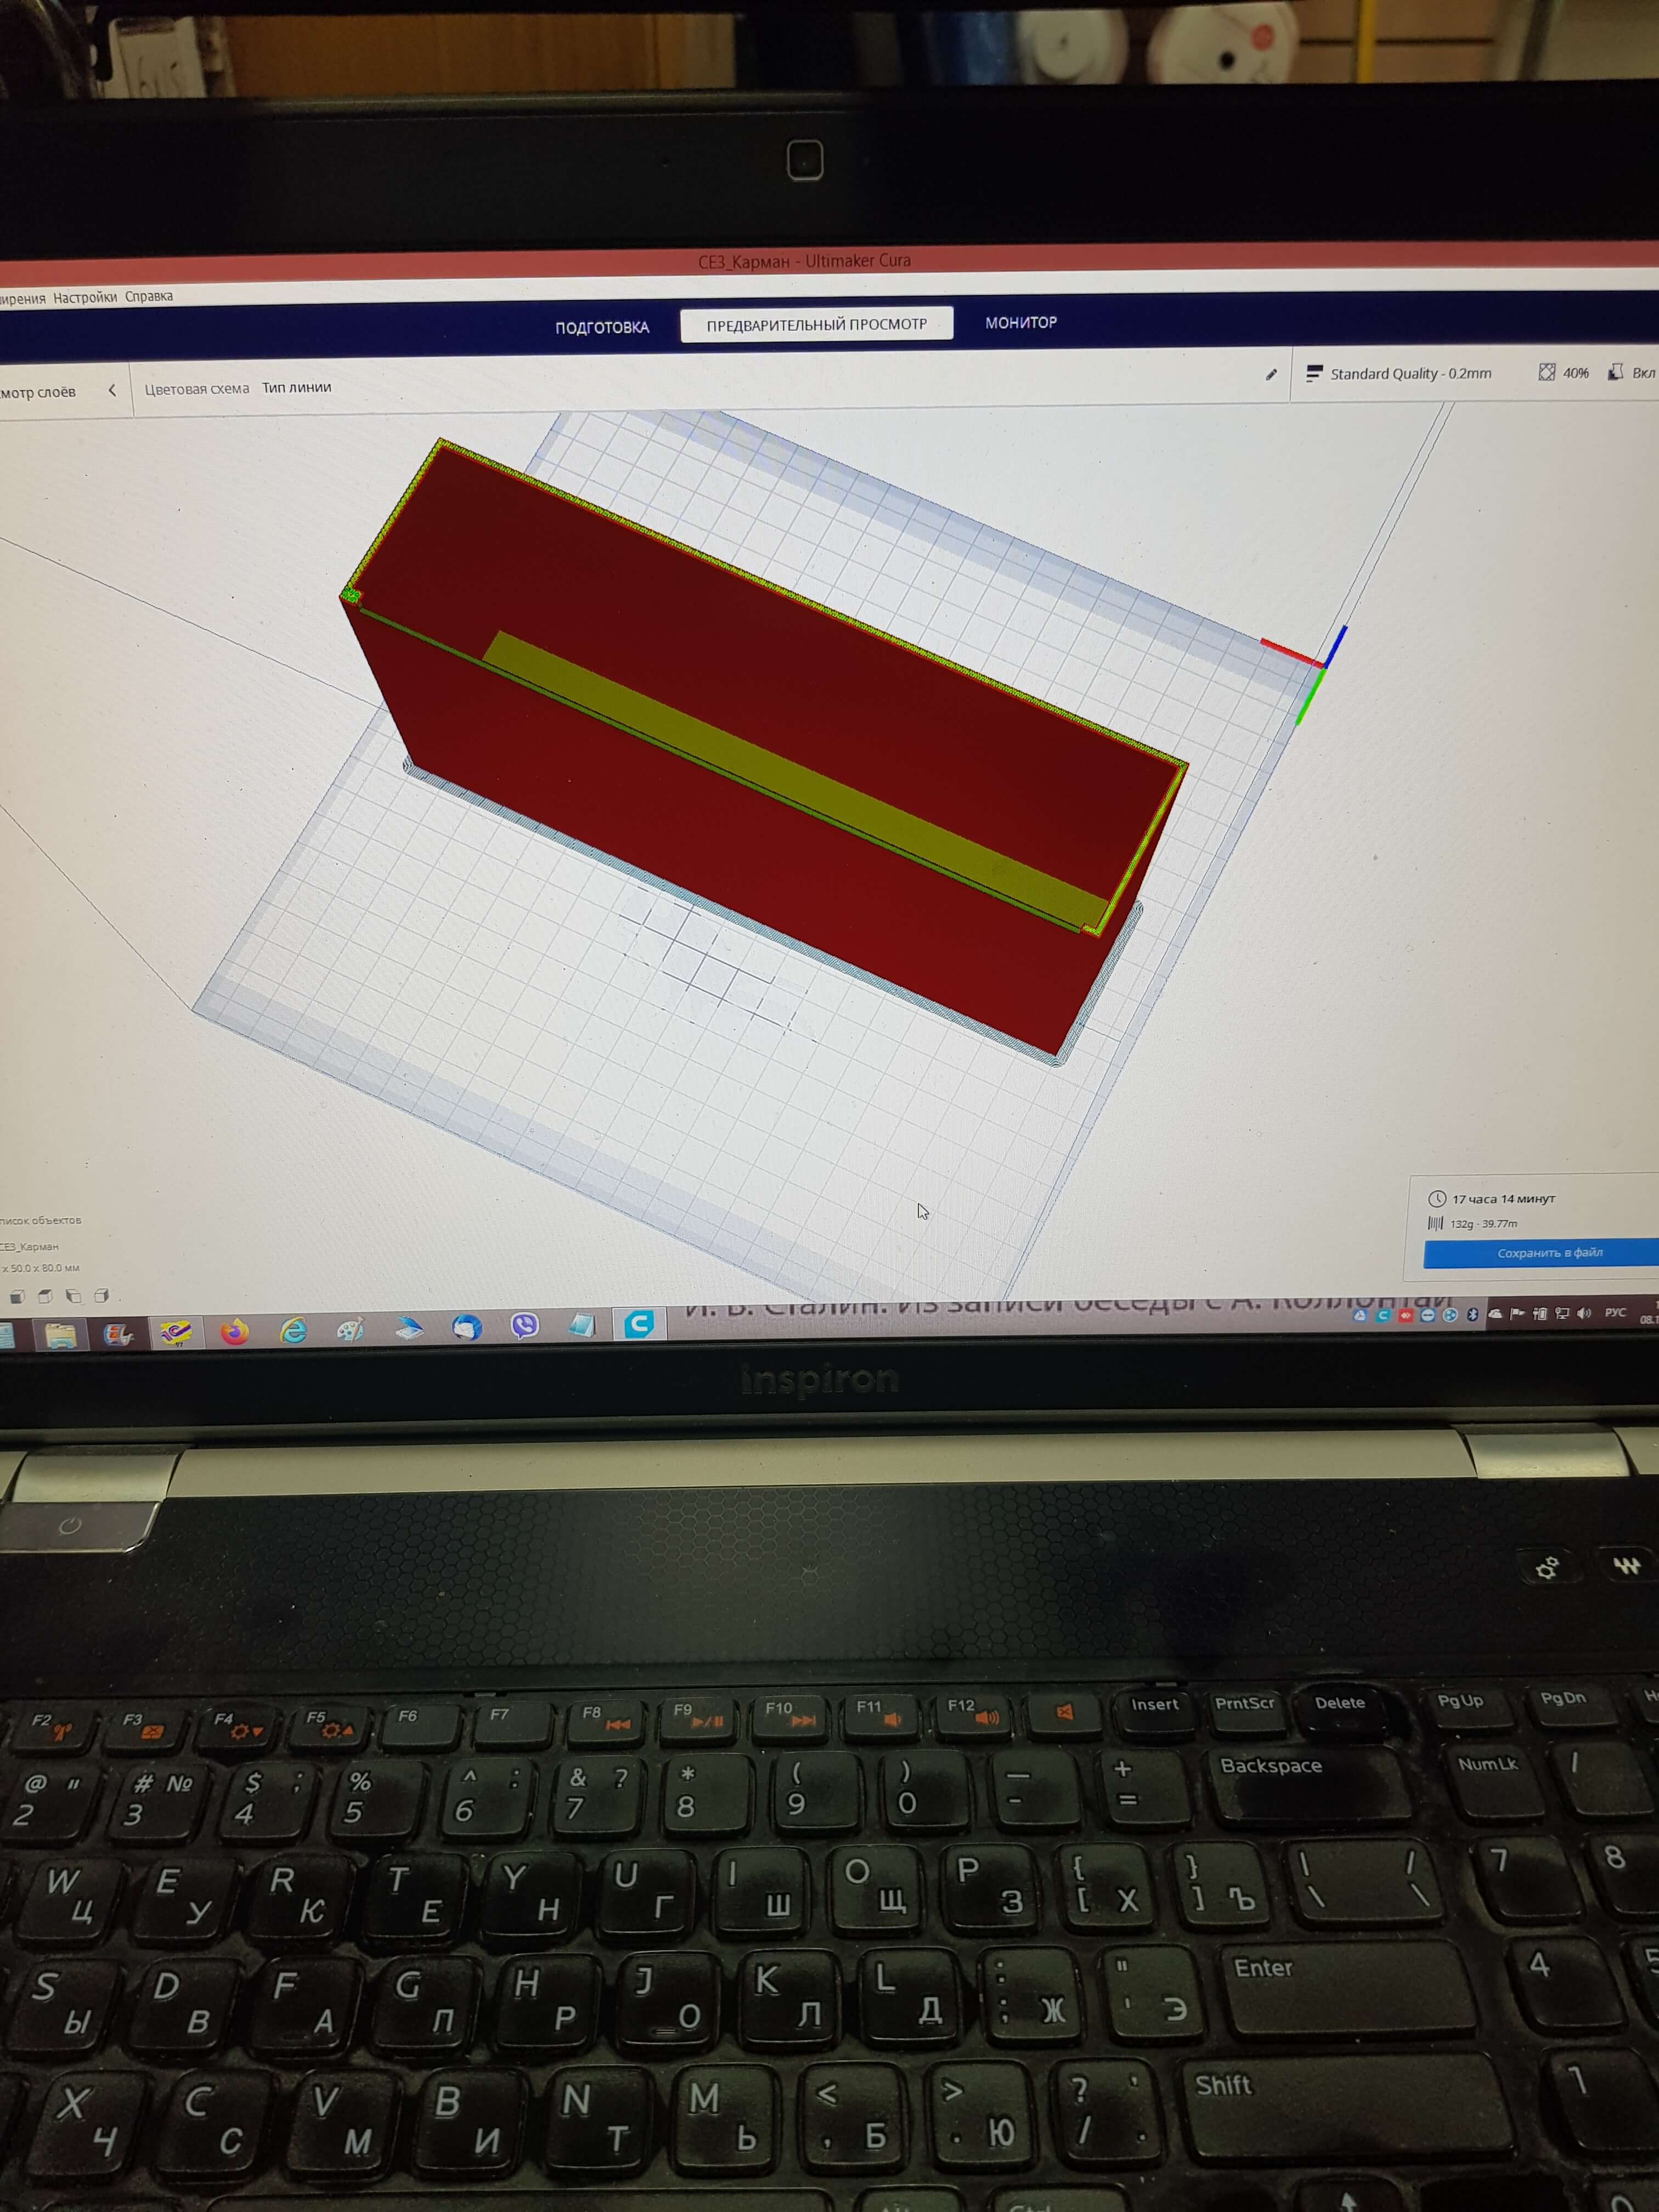Select the ПРЕДВАРИТЕЛЬНЫЙ ПРОСМОТР tab

pyautogui.click(x=816, y=324)
